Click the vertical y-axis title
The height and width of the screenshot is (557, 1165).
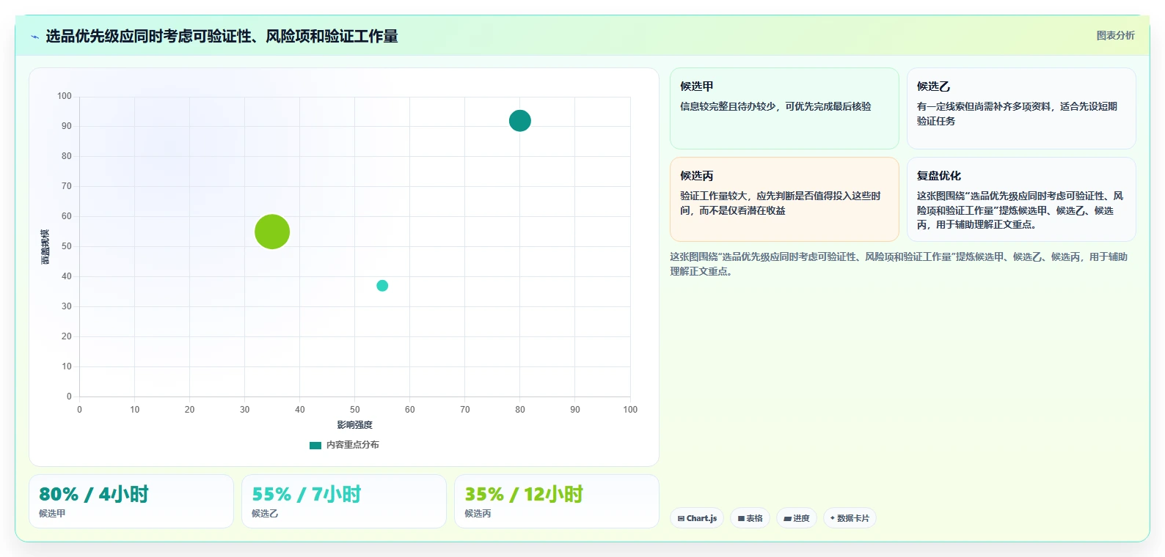45,247
